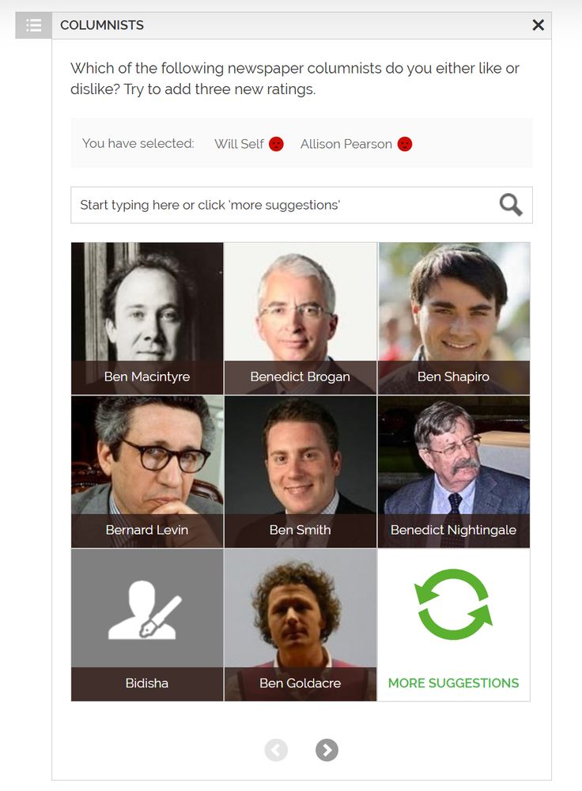Viewport: 582px width, 791px height.
Task: Select the Bidisha placeholder writer icon tile
Action: point(147,625)
